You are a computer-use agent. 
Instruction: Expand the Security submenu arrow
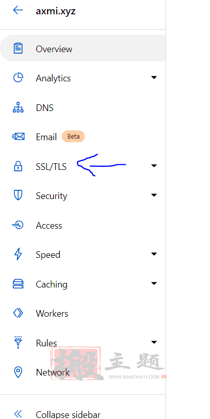[x=154, y=195]
